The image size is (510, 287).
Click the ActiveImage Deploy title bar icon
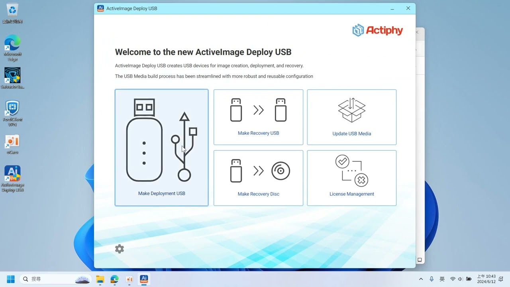click(100, 8)
